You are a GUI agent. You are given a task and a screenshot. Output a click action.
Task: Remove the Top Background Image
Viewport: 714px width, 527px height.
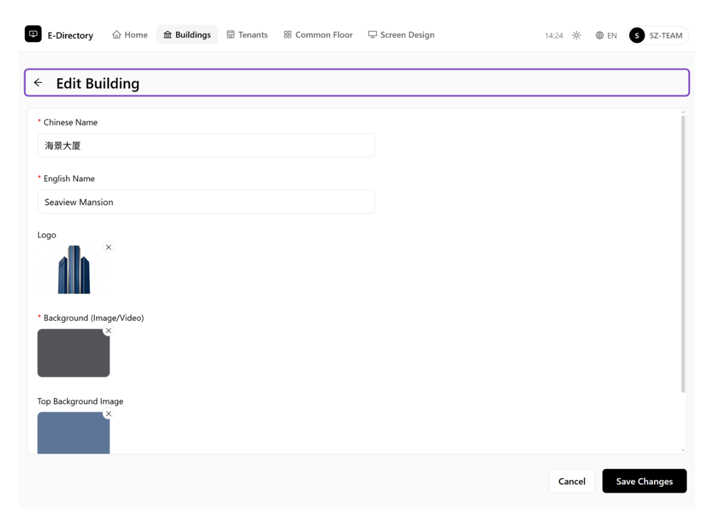[109, 414]
